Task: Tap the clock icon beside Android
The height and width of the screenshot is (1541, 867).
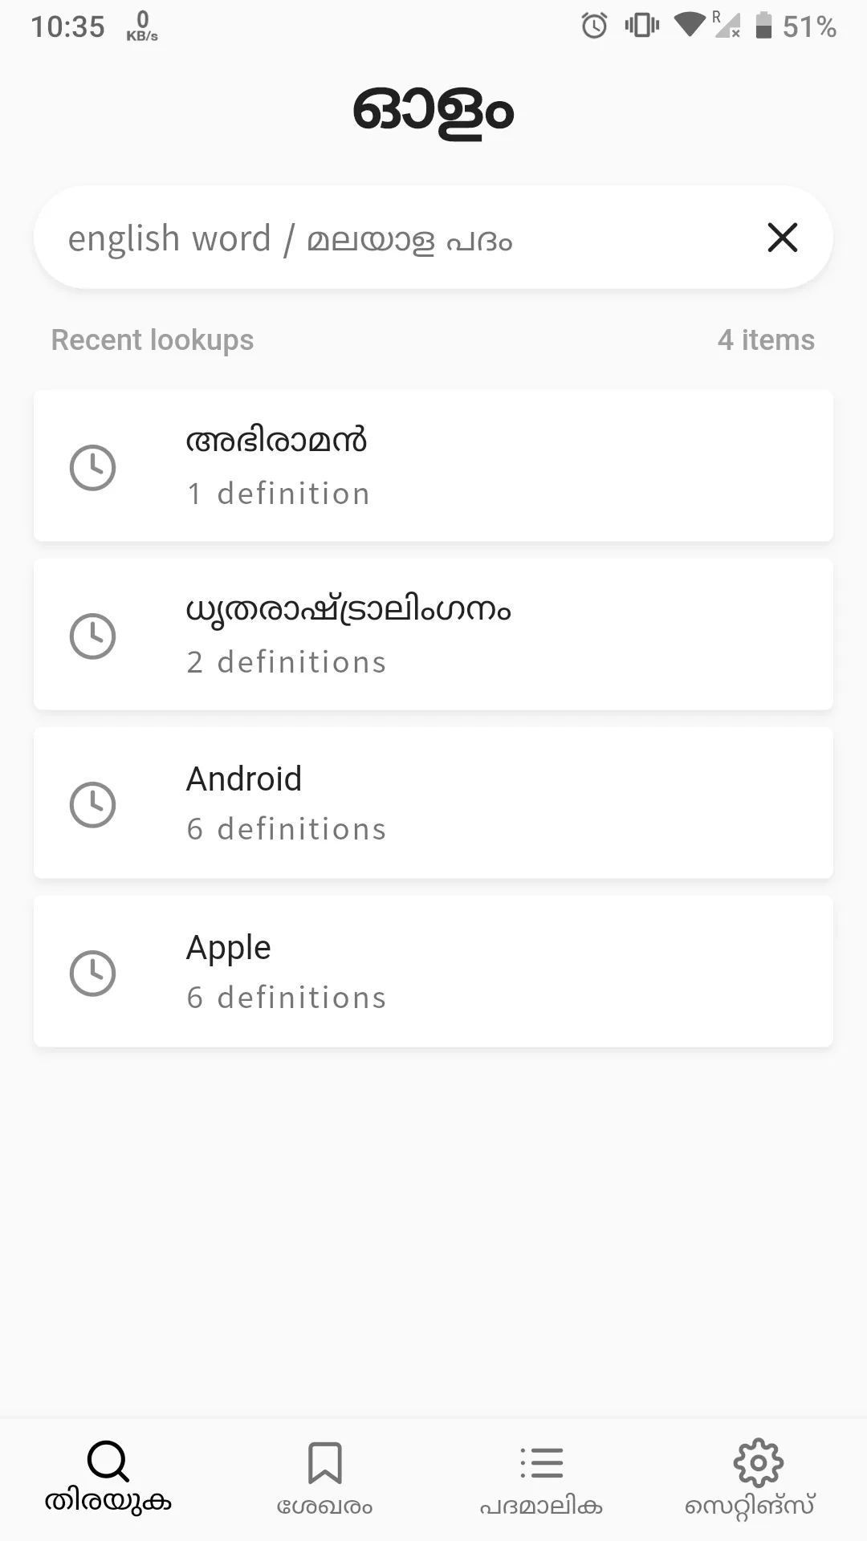Action: pos(93,804)
